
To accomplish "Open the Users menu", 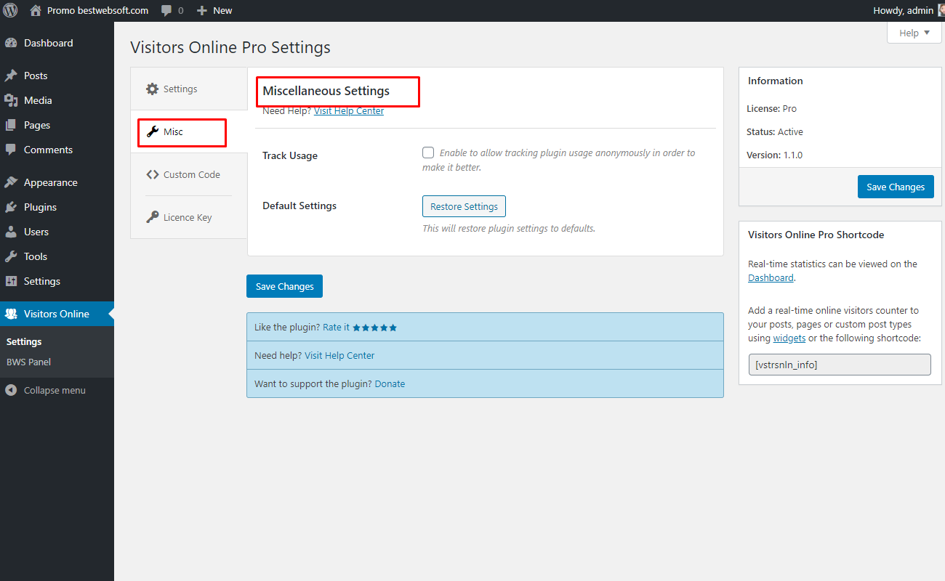I will [57, 232].
